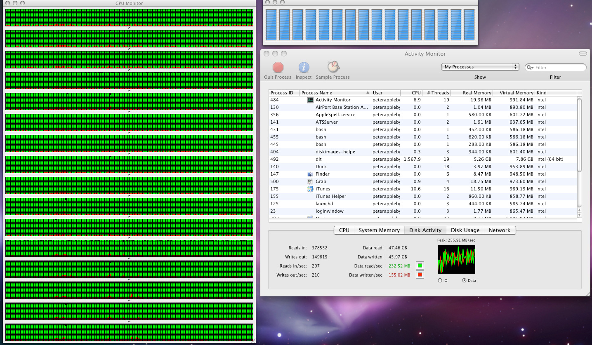Select the dlt process row
This screenshot has width=592, height=345.
tap(422, 159)
